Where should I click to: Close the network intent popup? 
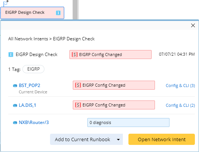click(193, 25)
